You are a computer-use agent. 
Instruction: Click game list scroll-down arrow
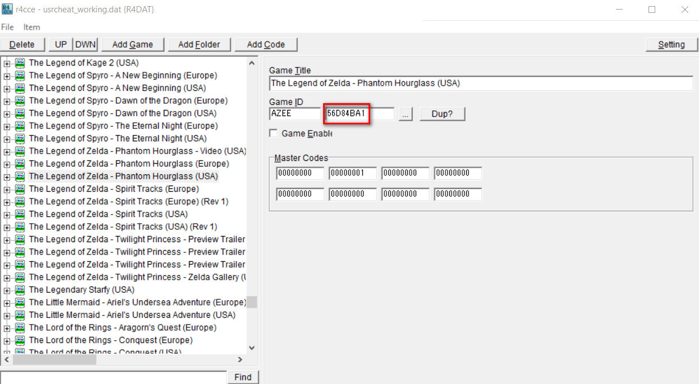(x=252, y=348)
